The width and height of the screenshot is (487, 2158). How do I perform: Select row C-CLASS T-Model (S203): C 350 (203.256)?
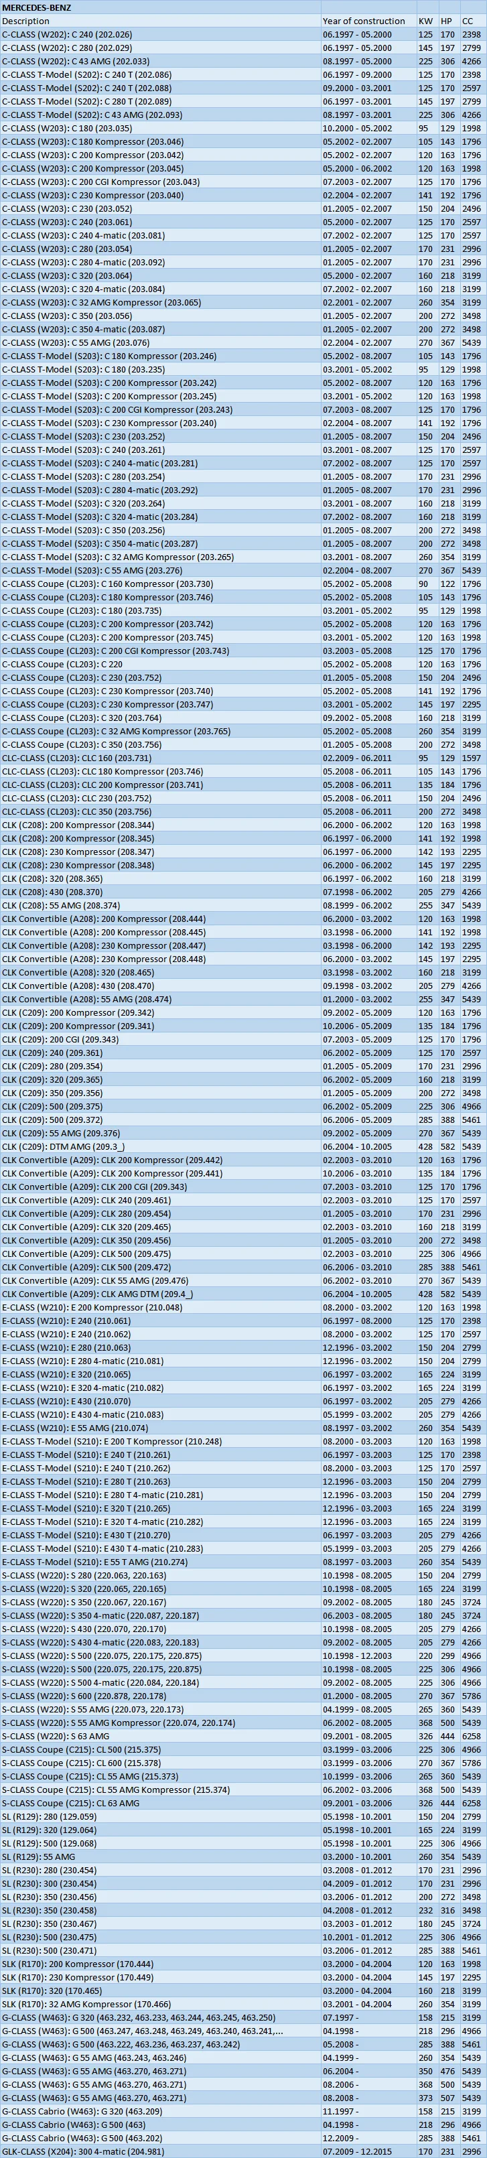tap(243, 530)
